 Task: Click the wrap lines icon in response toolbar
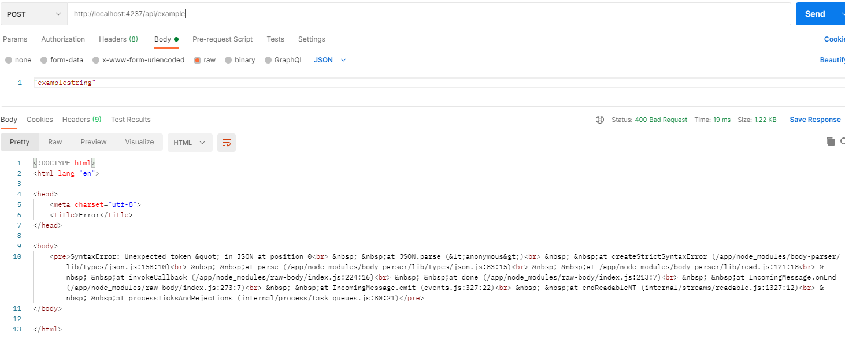[x=227, y=143]
